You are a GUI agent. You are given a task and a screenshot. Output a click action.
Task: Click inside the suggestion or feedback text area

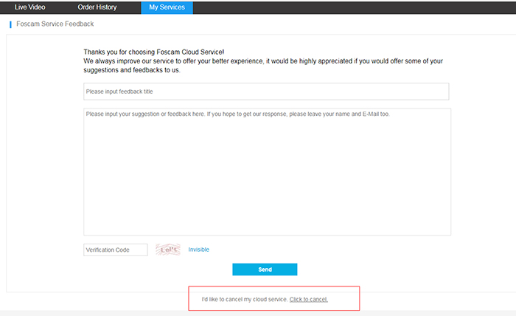(x=267, y=171)
